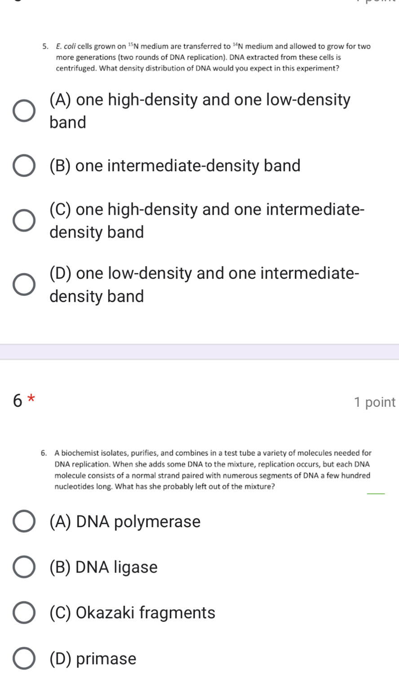
Task: Click the "1 point" label
Action: [375, 402]
